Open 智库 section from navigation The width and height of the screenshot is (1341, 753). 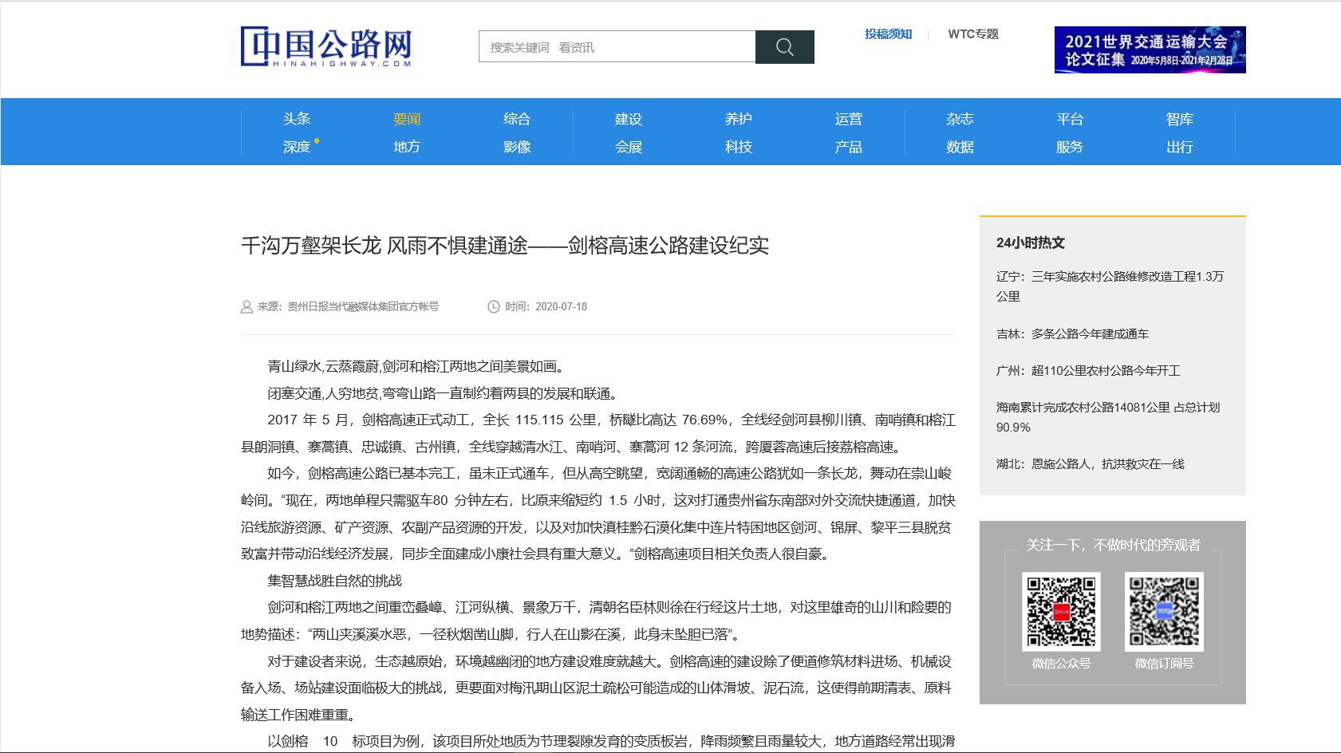pos(1179,118)
